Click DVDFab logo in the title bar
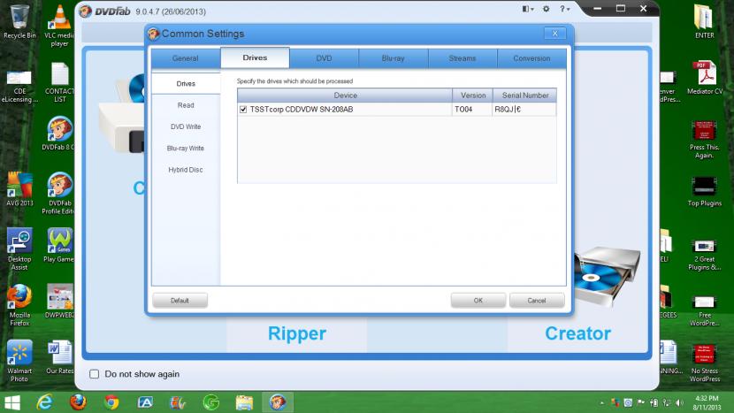 [104, 11]
